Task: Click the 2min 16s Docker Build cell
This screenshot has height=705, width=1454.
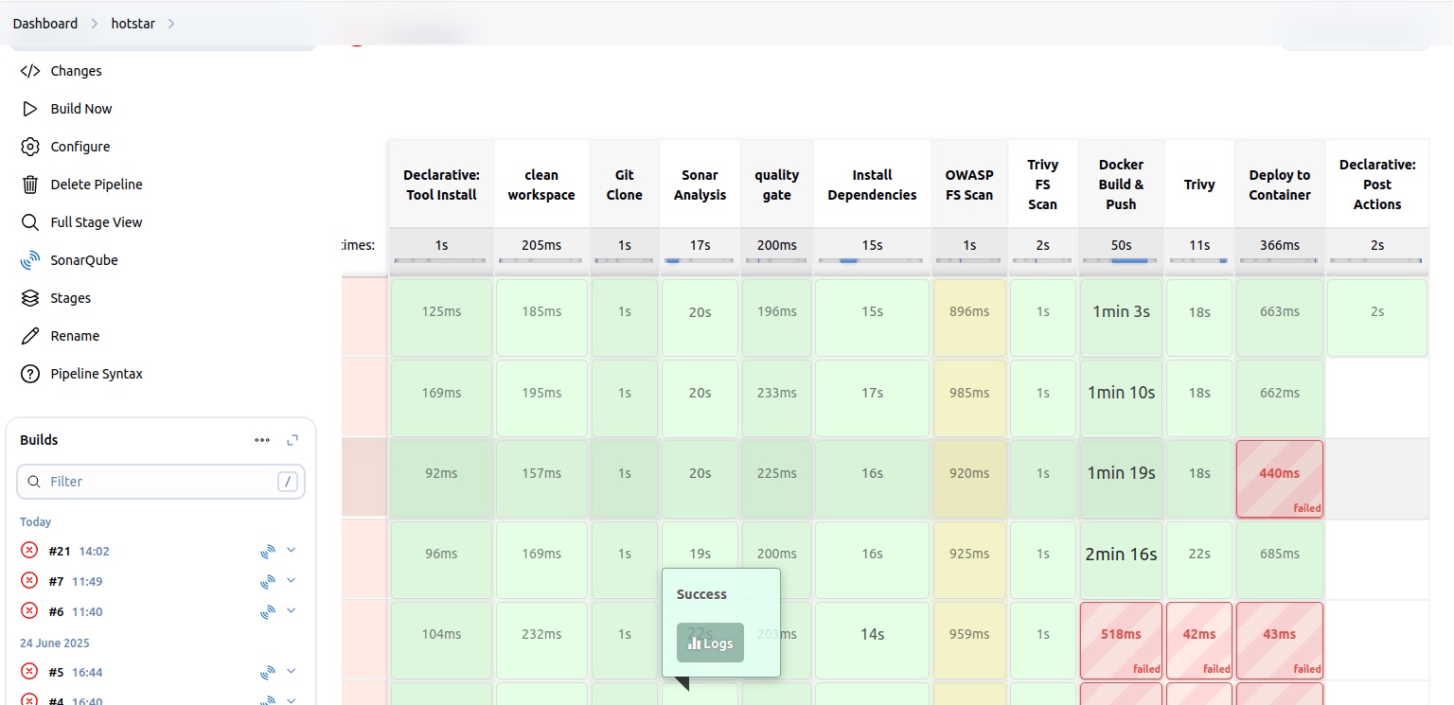Action: coord(1121,559)
